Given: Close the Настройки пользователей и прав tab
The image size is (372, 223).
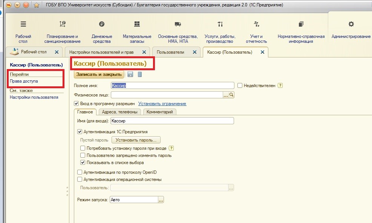Looking at the screenshot, I should point(144,52).
